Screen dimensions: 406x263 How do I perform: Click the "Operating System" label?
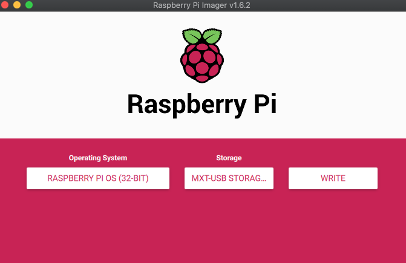[98, 158]
